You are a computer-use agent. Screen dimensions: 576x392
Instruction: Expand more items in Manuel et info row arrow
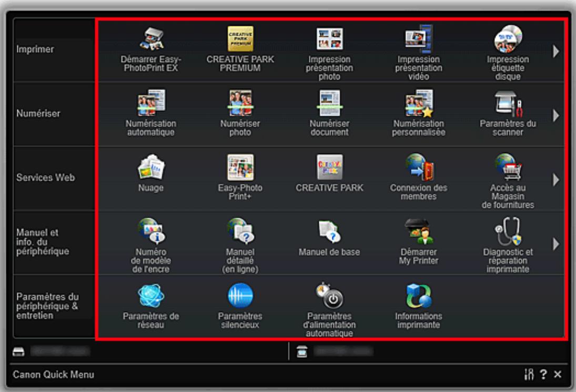click(556, 244)
